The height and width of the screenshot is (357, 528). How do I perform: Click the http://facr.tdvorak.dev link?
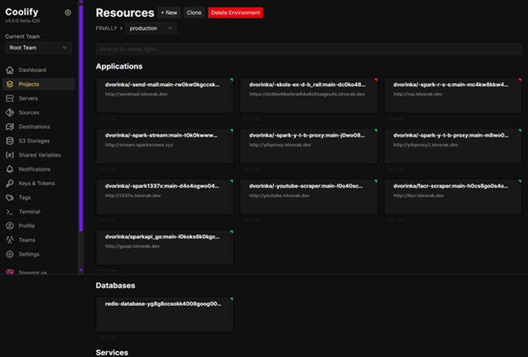point(419,195)
